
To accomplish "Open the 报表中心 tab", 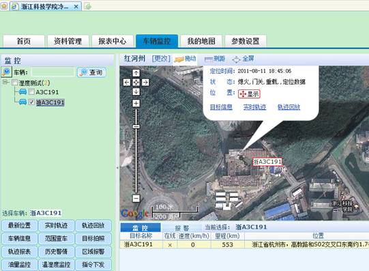I will click(113, 41).
